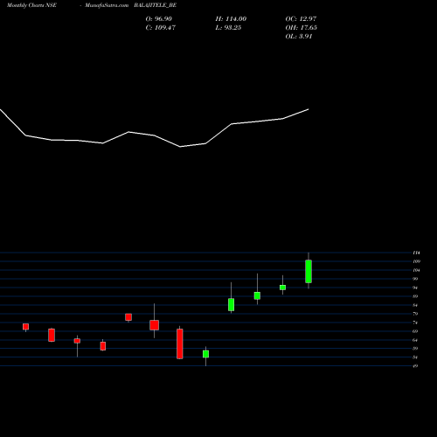Click the latest tall green candle reaching 114
437x437 pixels.
click(309, 271)
